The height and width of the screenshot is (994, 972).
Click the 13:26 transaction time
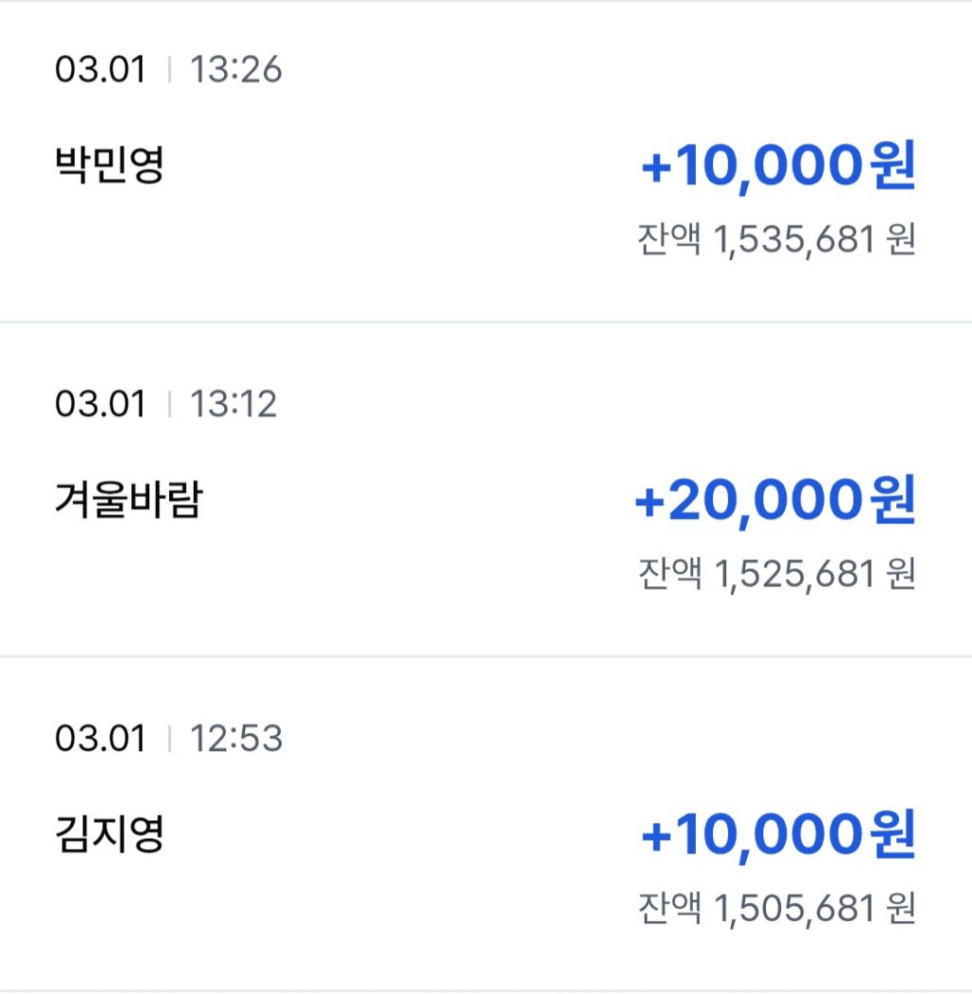(236, 70)
